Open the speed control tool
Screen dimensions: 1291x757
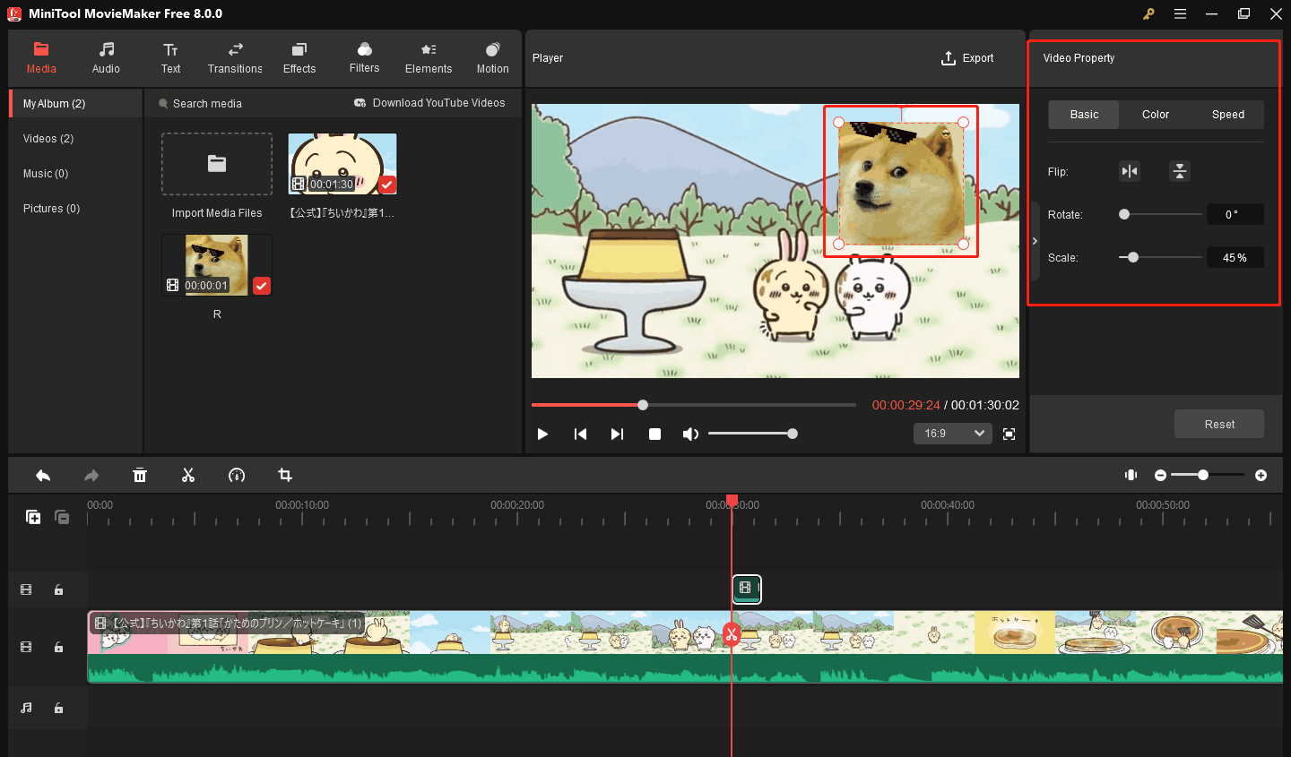[x=237, y=476]
